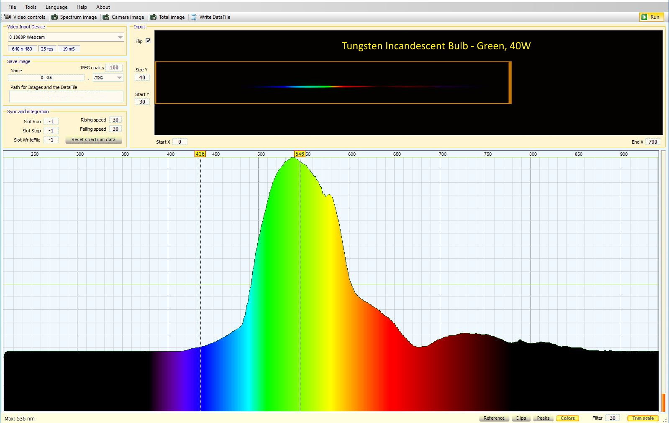This screenshot has width=669, height=423.
Task: Click the Path for Images field
Action: [x=66, y=96]
